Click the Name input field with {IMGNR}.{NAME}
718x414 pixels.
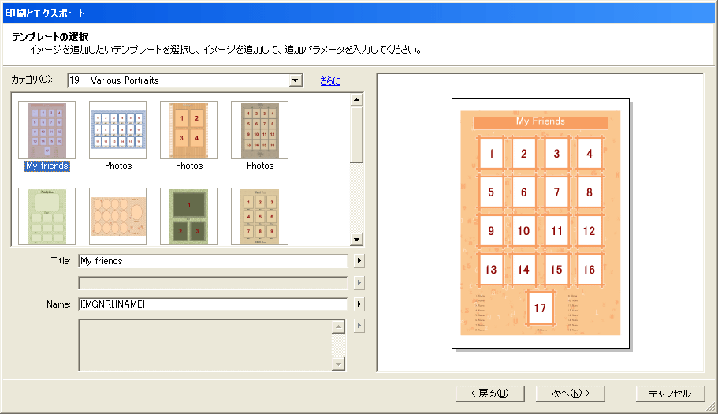tap(213, 304)
